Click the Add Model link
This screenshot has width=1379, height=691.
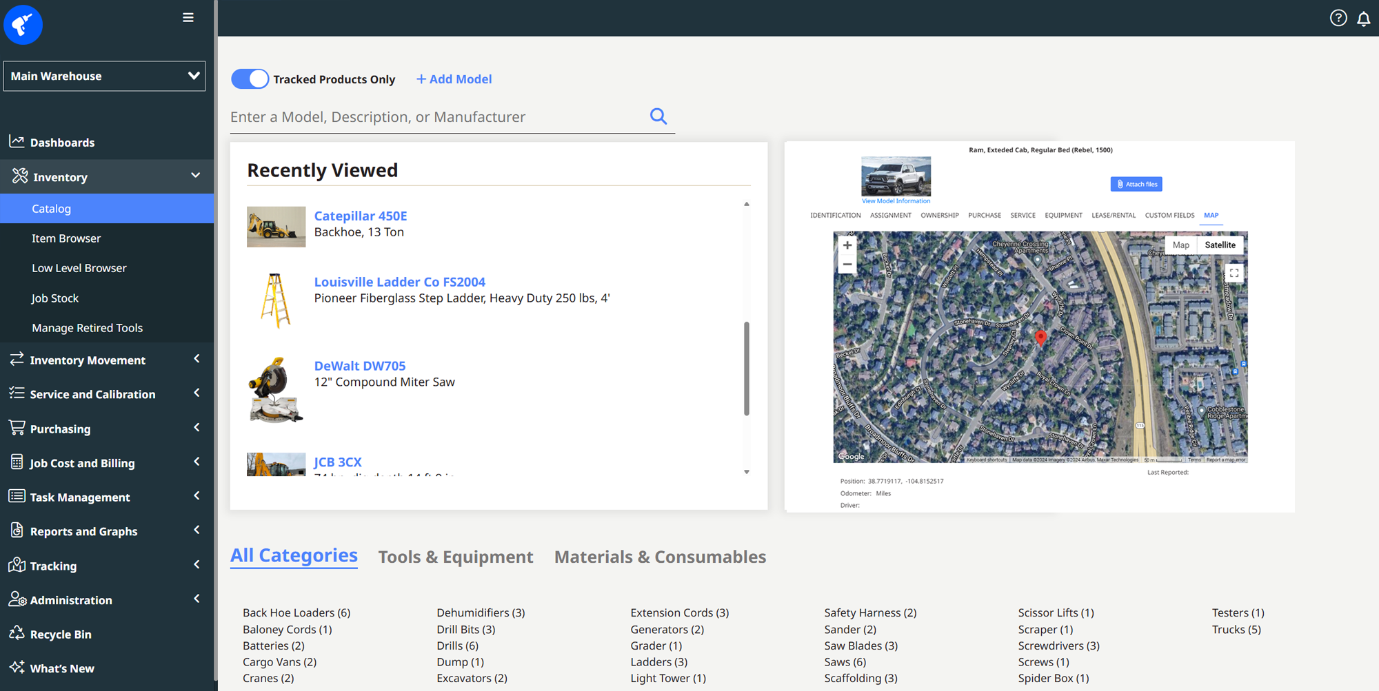(x=454, y=79)
